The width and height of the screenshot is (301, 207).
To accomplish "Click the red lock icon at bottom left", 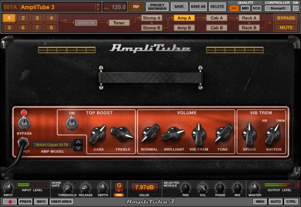I will click(x=10, y=201).
